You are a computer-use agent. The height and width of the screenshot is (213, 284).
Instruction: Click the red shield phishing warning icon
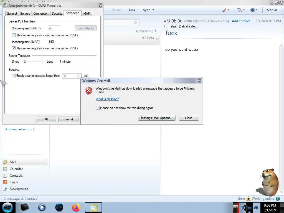pyautogui.click(x=89, y=91)
